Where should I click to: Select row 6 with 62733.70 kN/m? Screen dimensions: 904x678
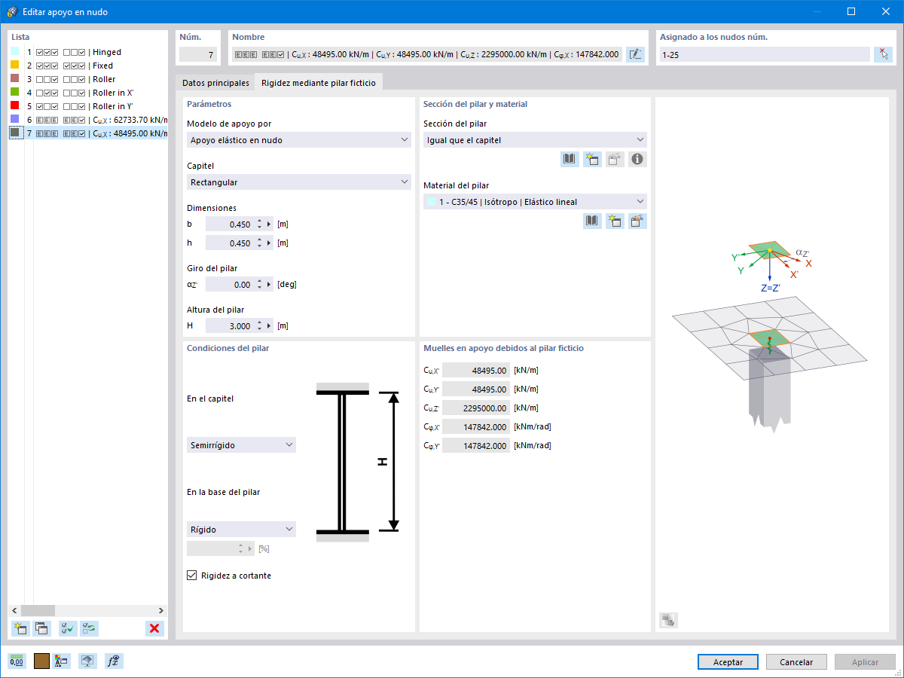pos(88,120)
